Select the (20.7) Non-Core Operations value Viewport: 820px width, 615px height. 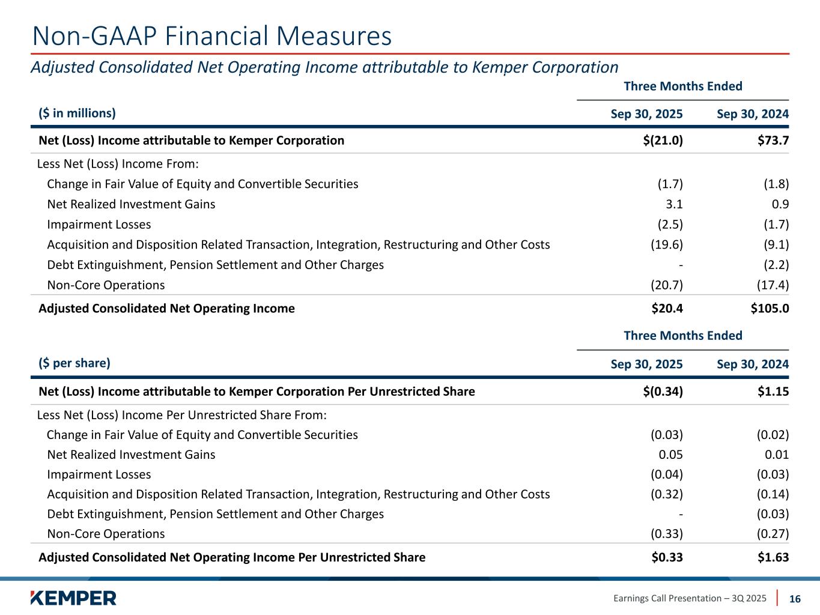tap(667, 285)
